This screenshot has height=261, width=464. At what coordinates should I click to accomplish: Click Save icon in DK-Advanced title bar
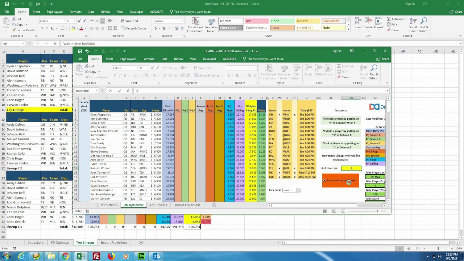tap(80, 51)
